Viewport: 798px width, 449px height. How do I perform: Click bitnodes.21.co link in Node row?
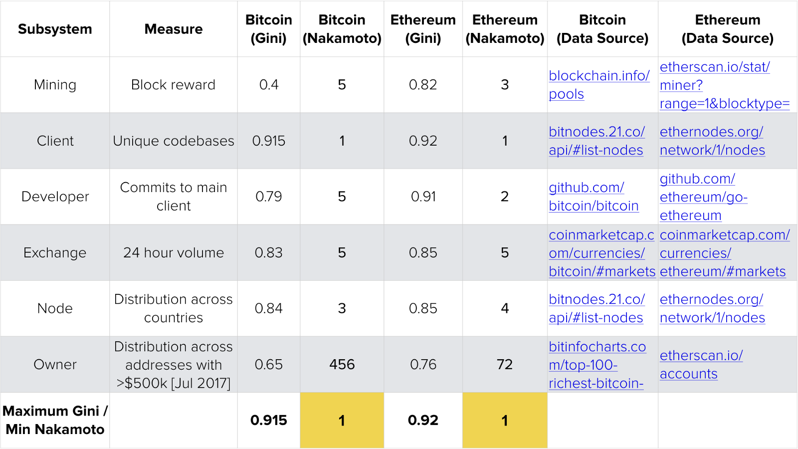click(x=597, y=299)
